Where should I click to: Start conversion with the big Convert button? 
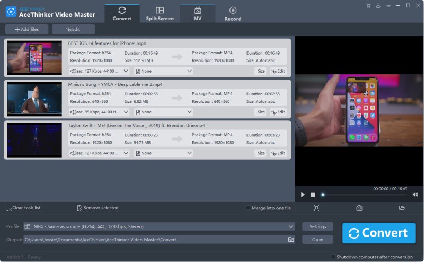(379, 233)
